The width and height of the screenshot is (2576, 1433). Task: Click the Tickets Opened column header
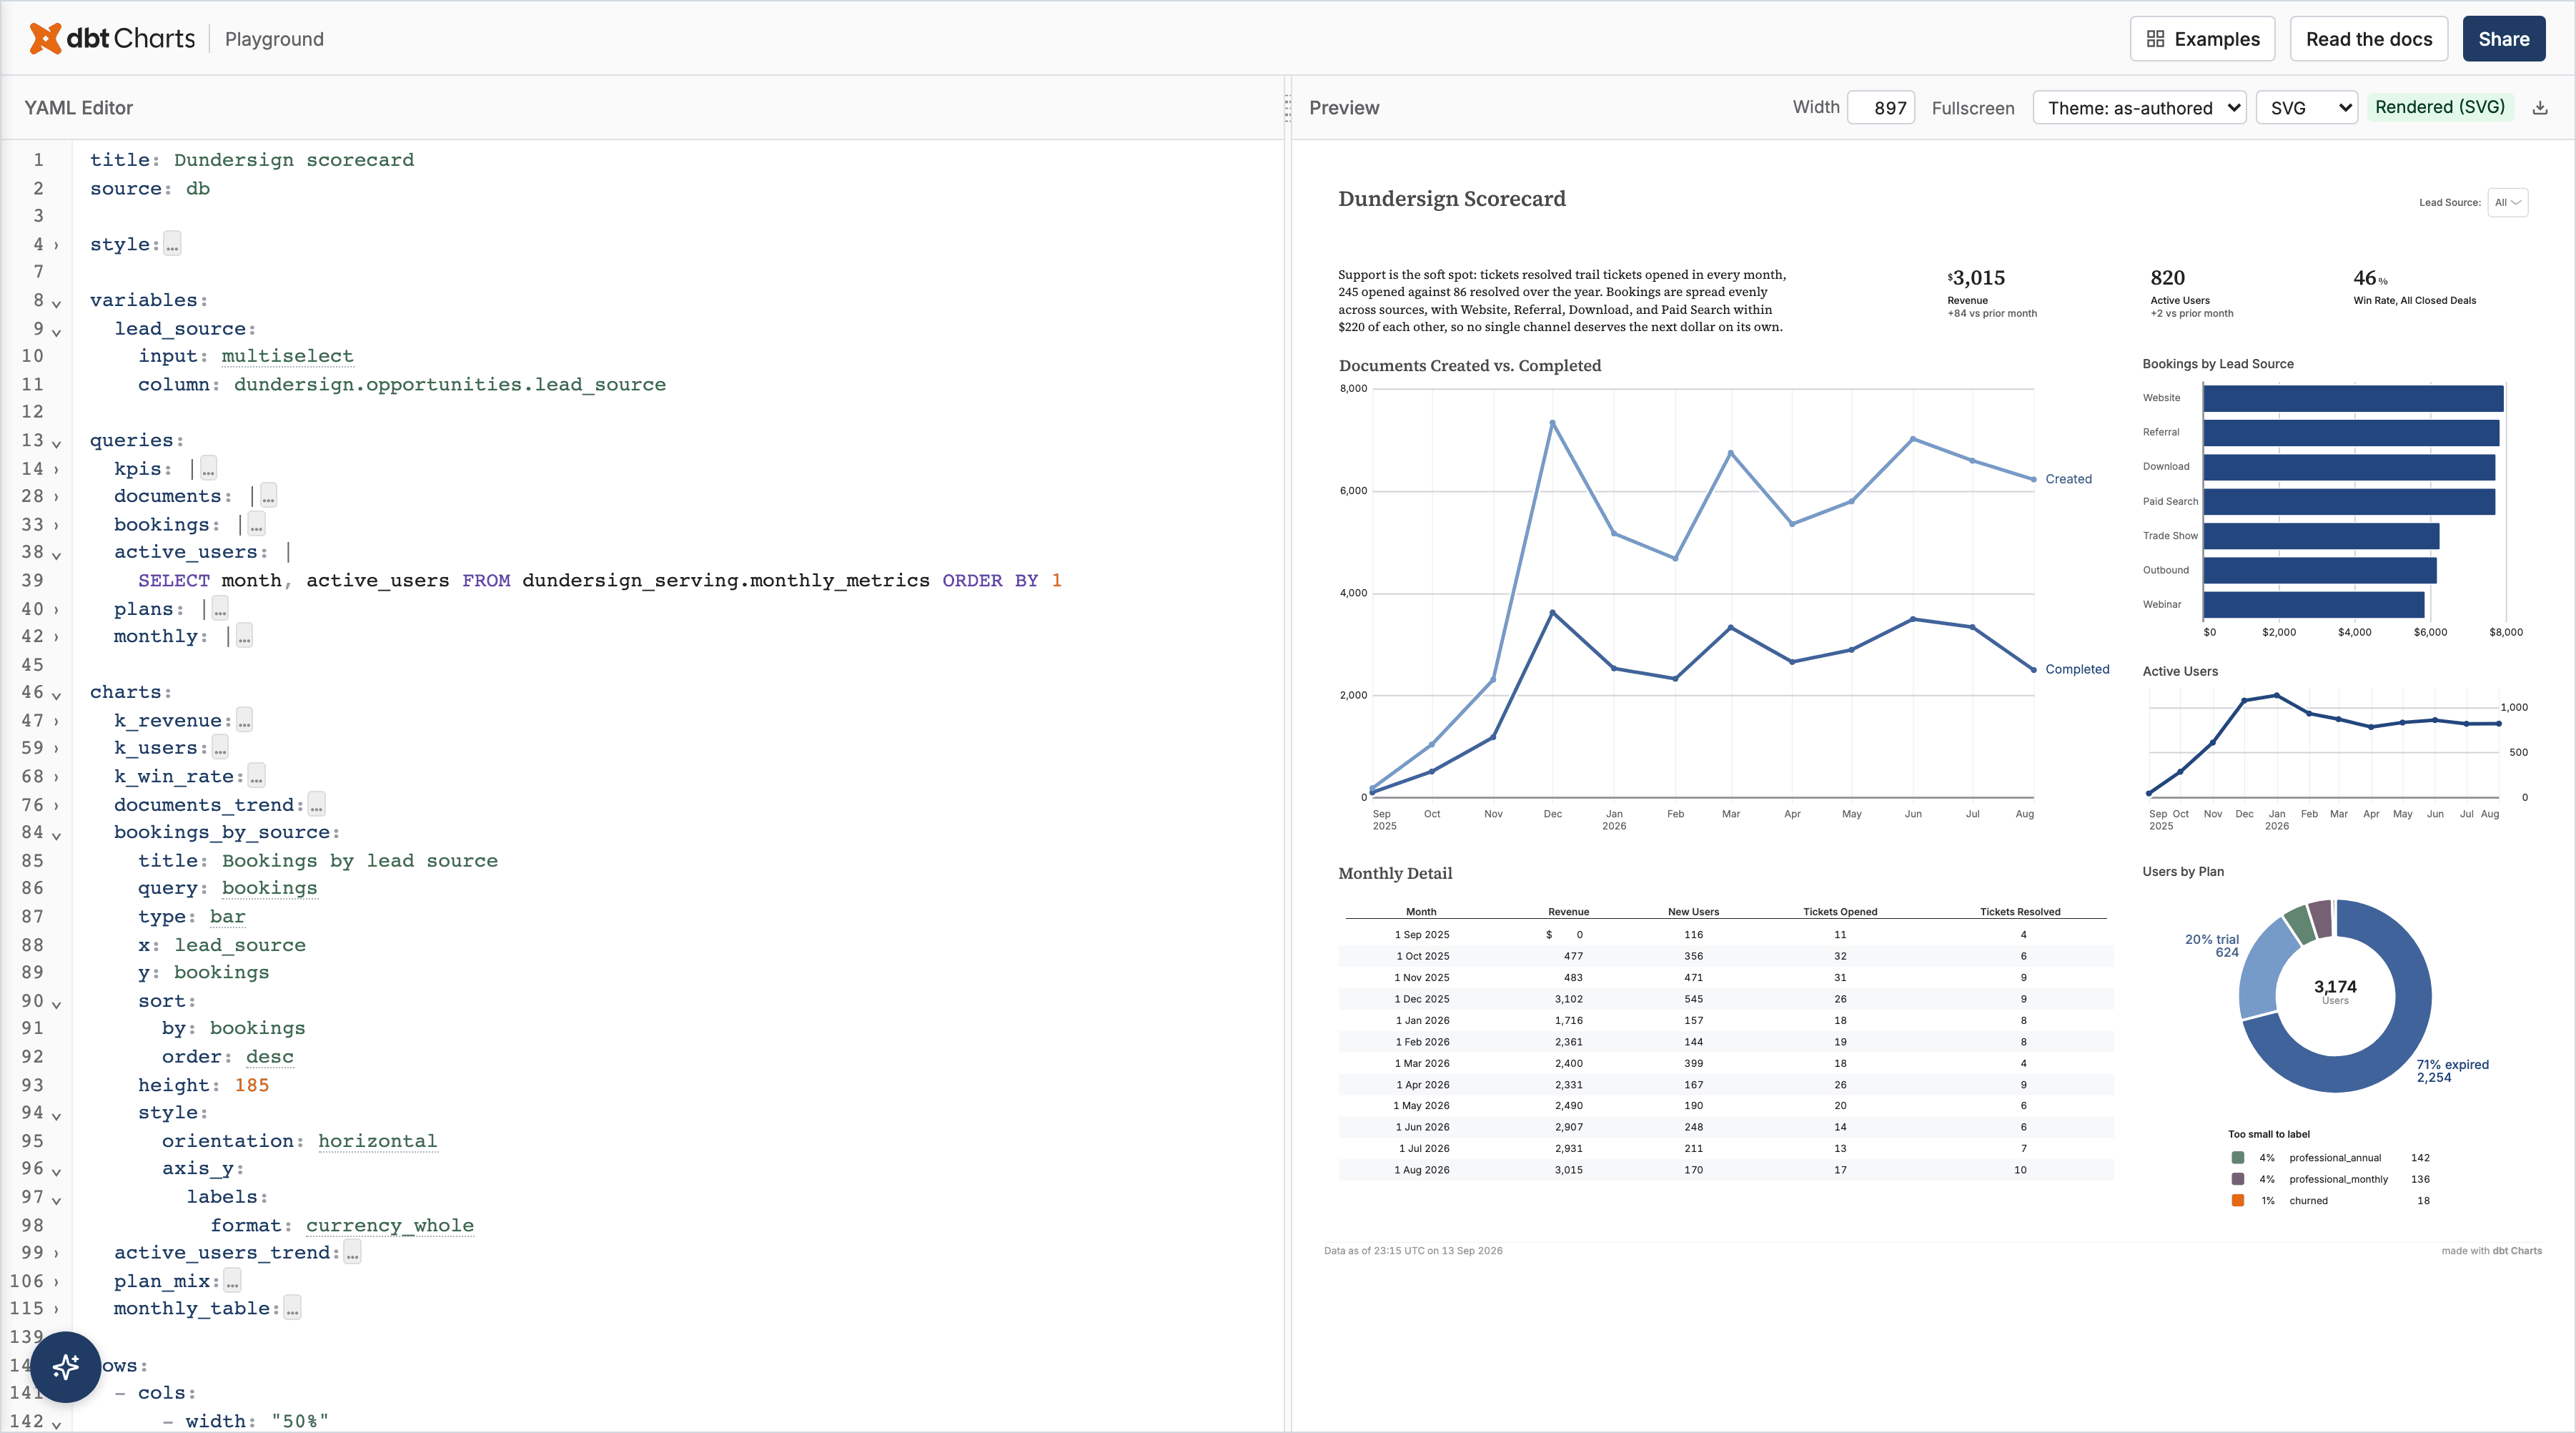coord(1840,912)
